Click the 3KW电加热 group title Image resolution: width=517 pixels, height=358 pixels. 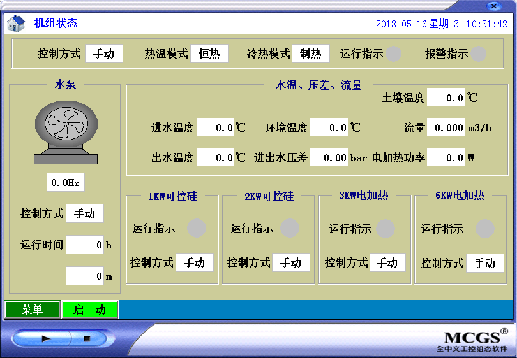364,196
